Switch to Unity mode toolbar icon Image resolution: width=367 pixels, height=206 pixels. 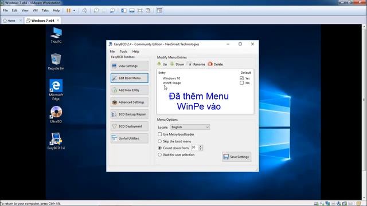point(148,10)
